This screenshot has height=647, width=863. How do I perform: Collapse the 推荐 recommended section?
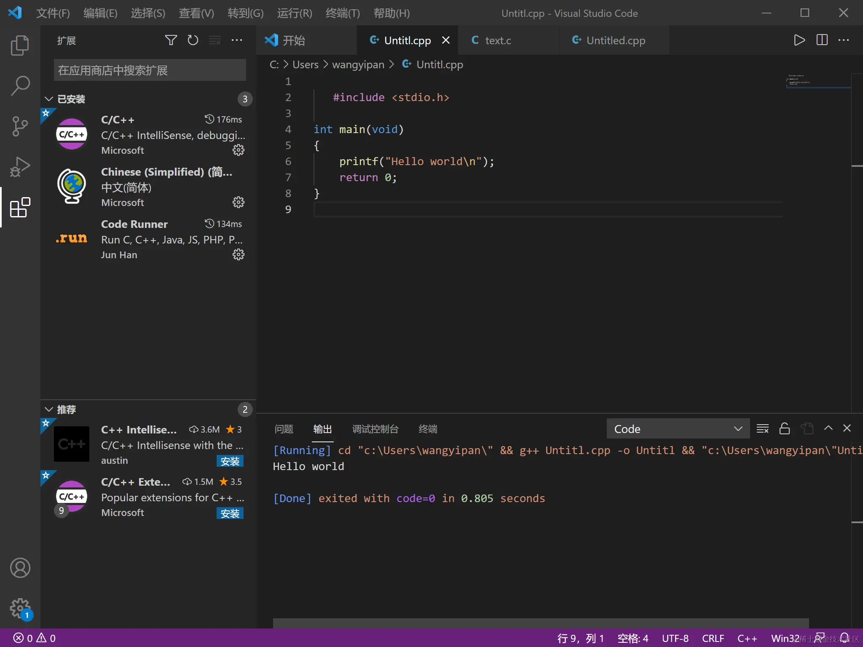click(49, 409)
